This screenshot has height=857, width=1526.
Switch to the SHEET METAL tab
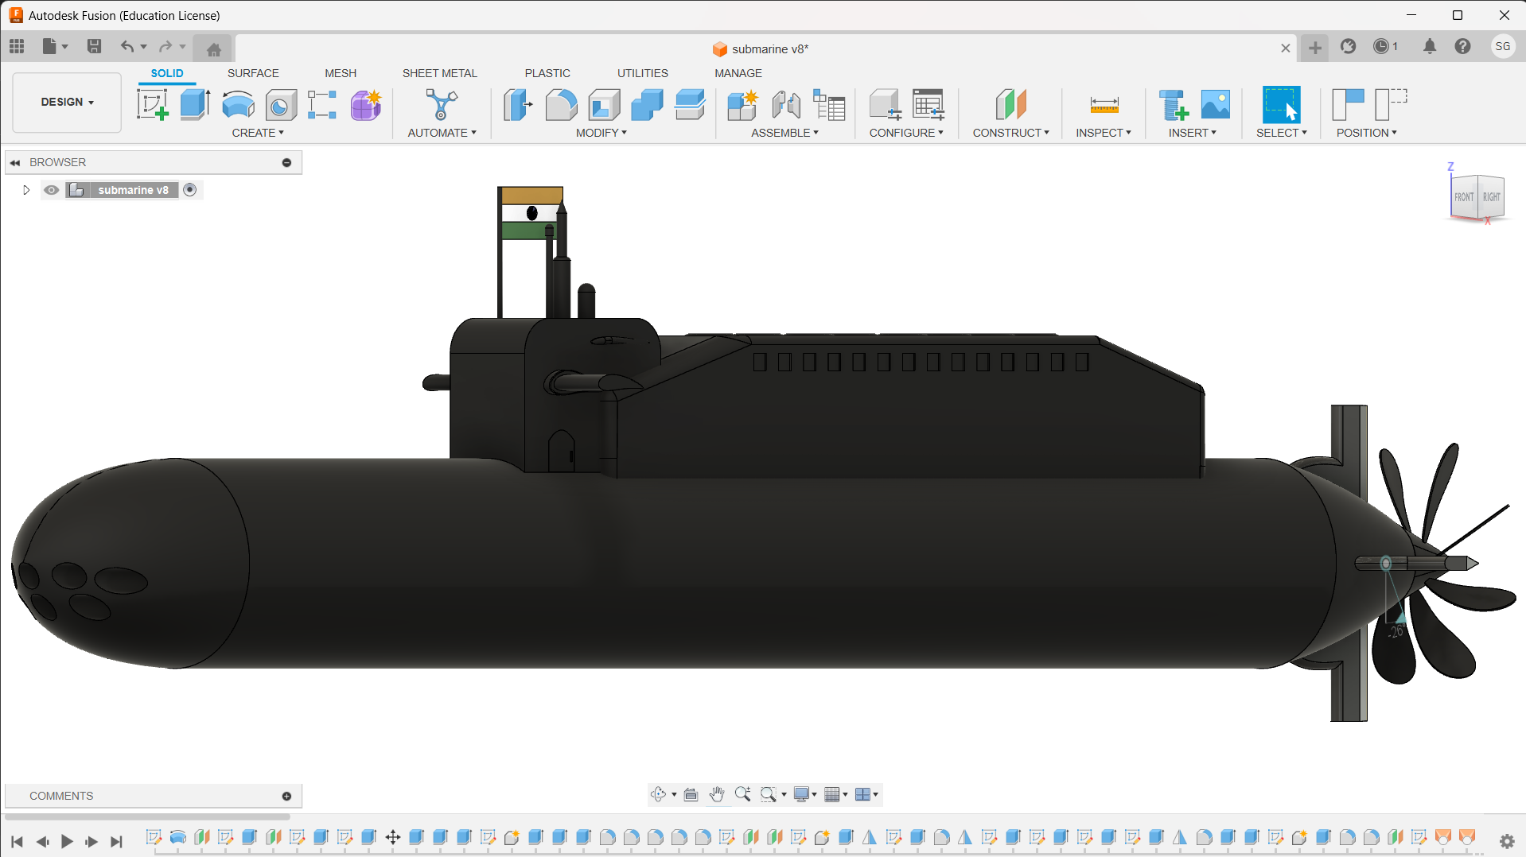(x=439, y=73)
